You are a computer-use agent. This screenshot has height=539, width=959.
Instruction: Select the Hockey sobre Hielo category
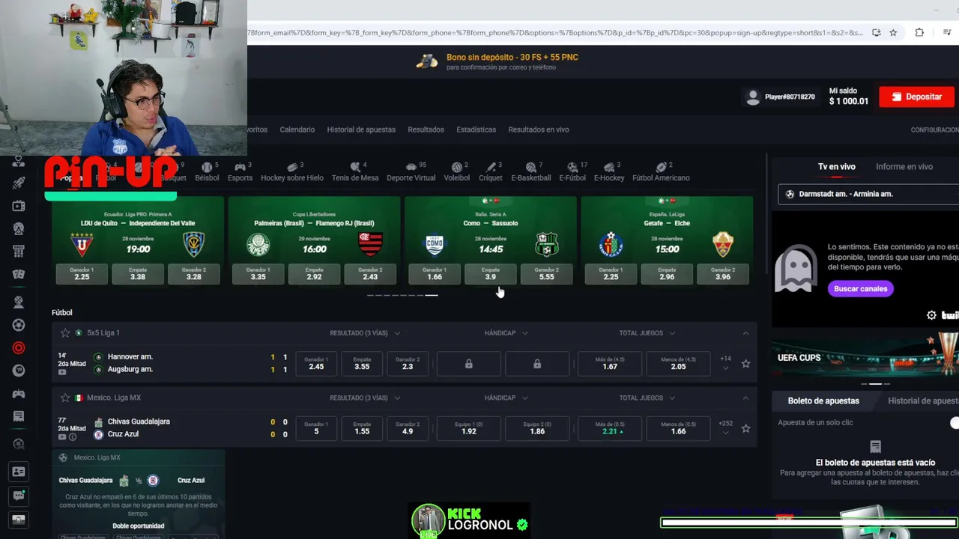pos(292,171)
